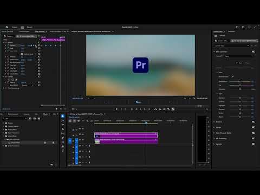Expand the Time Remapping effect
This screenshot has height=195, width=260.
point(4,88)
